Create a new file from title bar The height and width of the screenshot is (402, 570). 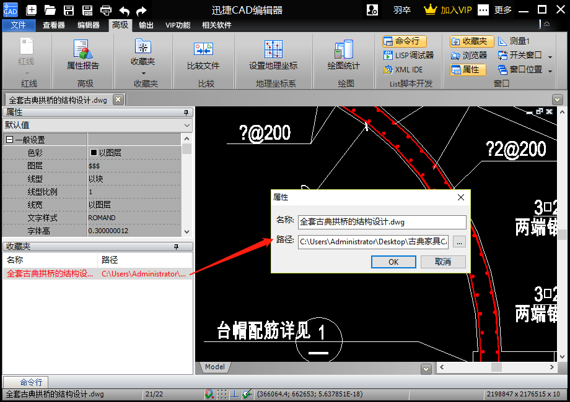(x=31, y=10)
